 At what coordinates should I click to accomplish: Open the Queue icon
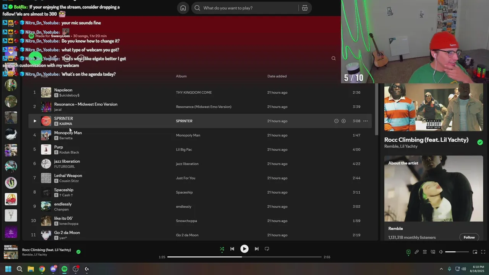click(425, 252)
